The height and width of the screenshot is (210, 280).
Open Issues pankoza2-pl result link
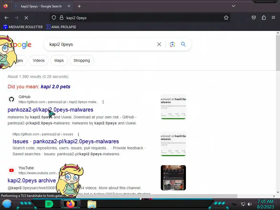[66, 141]
